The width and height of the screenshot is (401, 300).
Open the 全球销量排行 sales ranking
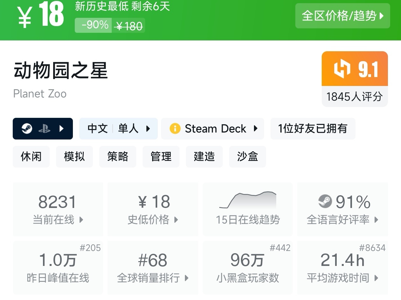[153, 268]
